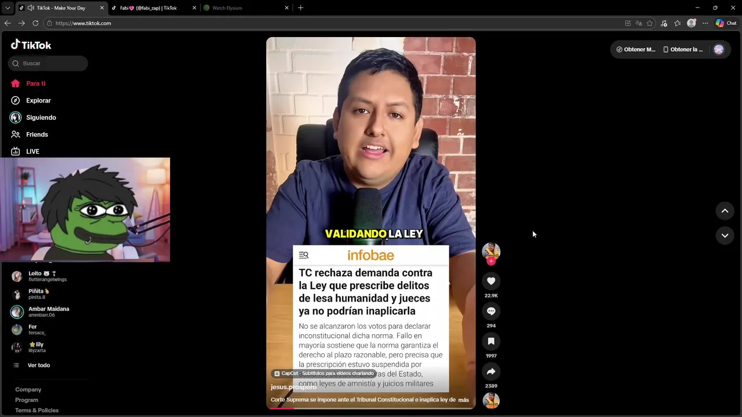This screenshot has height=417, width=742.
Task: Go to next video with down chevron
Action: point(725,236)
